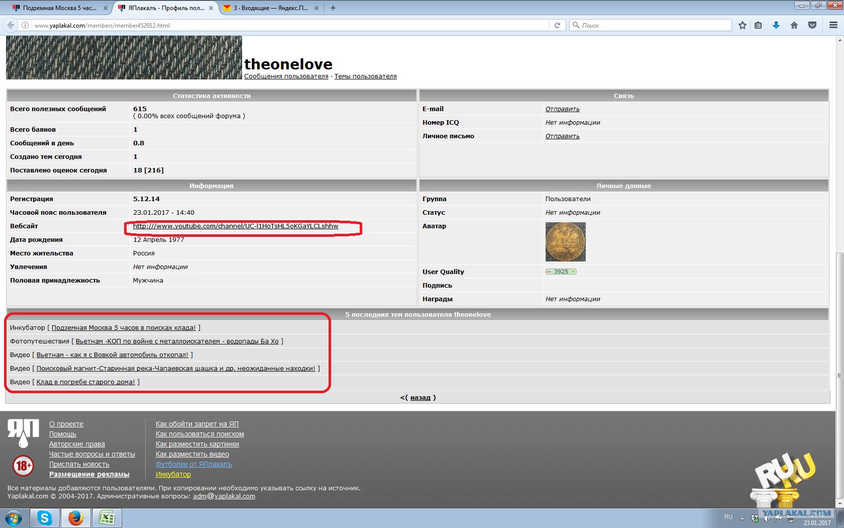Open 'Как пользоваться поиском' link
Viewport: 844px width, 528px height.
200,434
